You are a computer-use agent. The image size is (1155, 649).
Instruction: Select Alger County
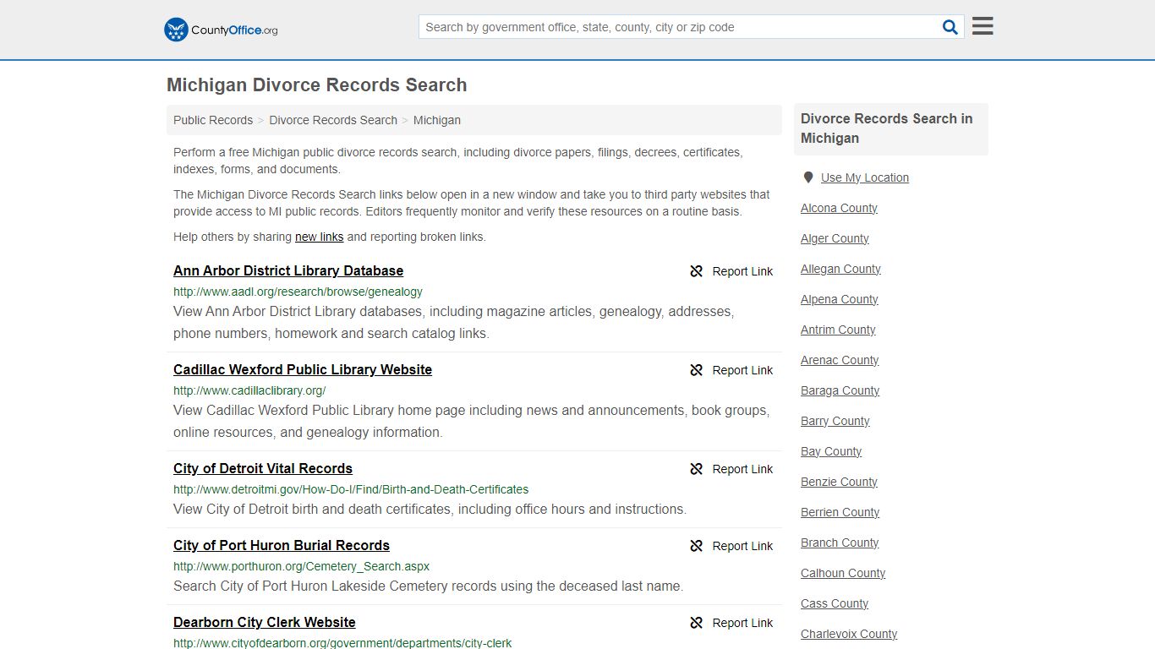835,238
